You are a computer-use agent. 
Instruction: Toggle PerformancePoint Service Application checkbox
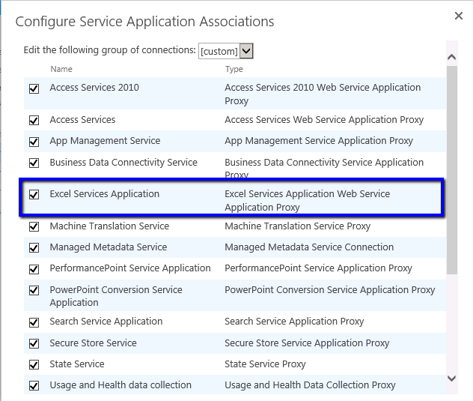click(34, 269)
